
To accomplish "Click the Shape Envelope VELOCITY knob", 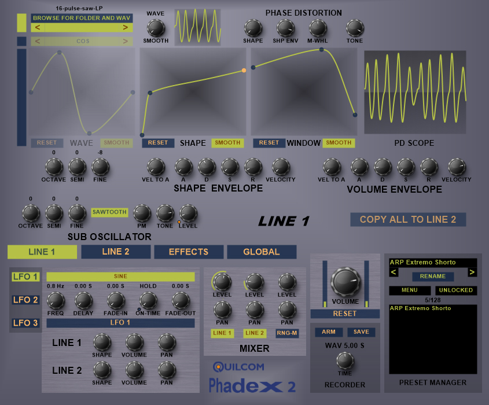I will point(281,167).
